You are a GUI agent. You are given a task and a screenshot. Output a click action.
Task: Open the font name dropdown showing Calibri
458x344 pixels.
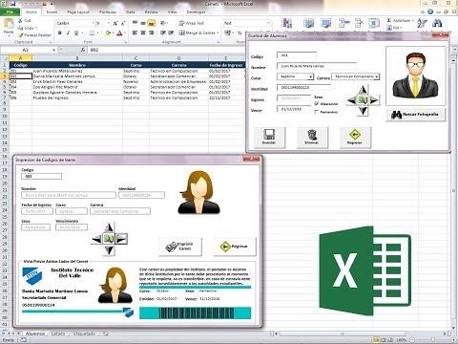point(94,23)
